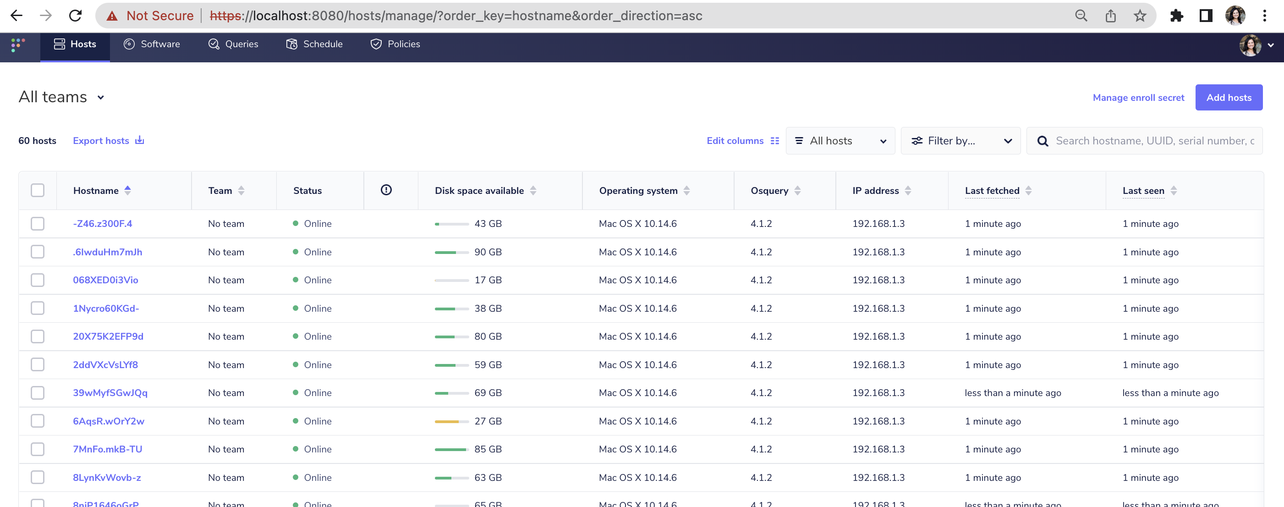Image resolution: width=1284 pixels, height=507 pixels.
Task: Click the hostname search input field
Action: (x=1147, y=141)
